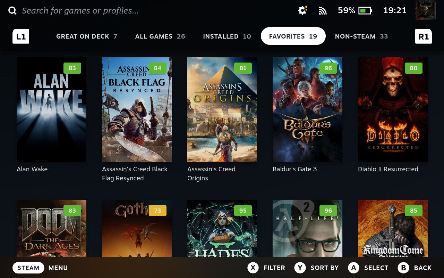Click the 84 score badge on Black Flag
This screenshot has height=278, width=444.
[x=157, y=68]
